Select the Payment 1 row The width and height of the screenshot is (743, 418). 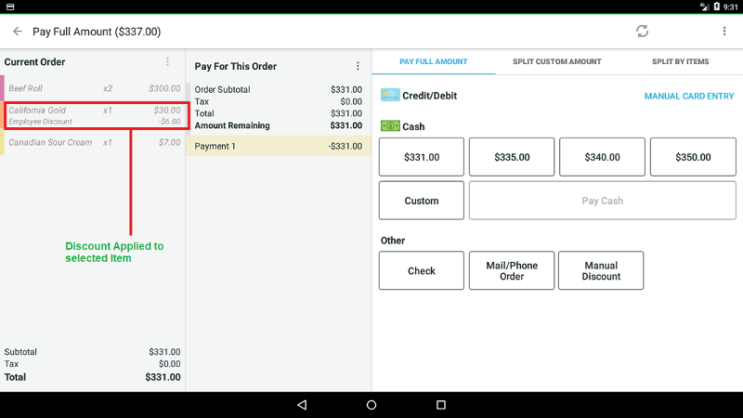point(278,146)
